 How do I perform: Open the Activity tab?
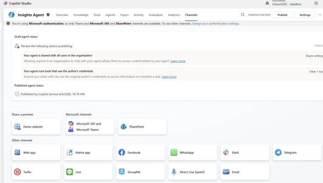coord(139,15)
